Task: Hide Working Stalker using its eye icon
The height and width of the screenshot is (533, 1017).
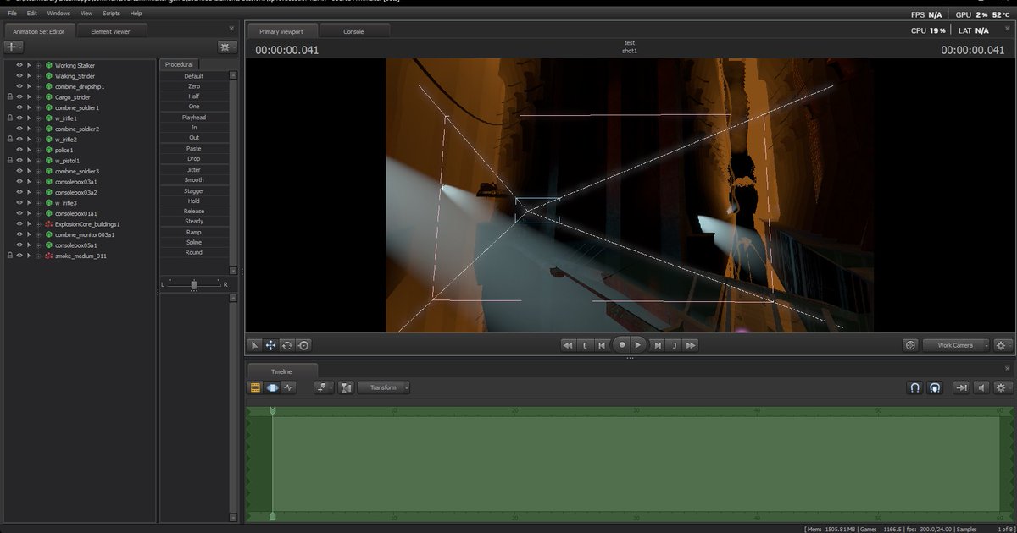Action: pyautogui.click(x=19, y=65)
